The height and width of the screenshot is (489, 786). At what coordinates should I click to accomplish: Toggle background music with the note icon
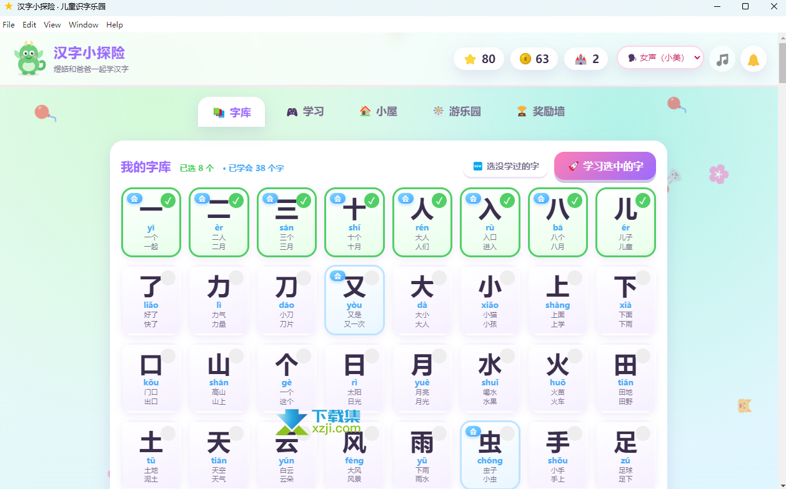tap(722, 59)
